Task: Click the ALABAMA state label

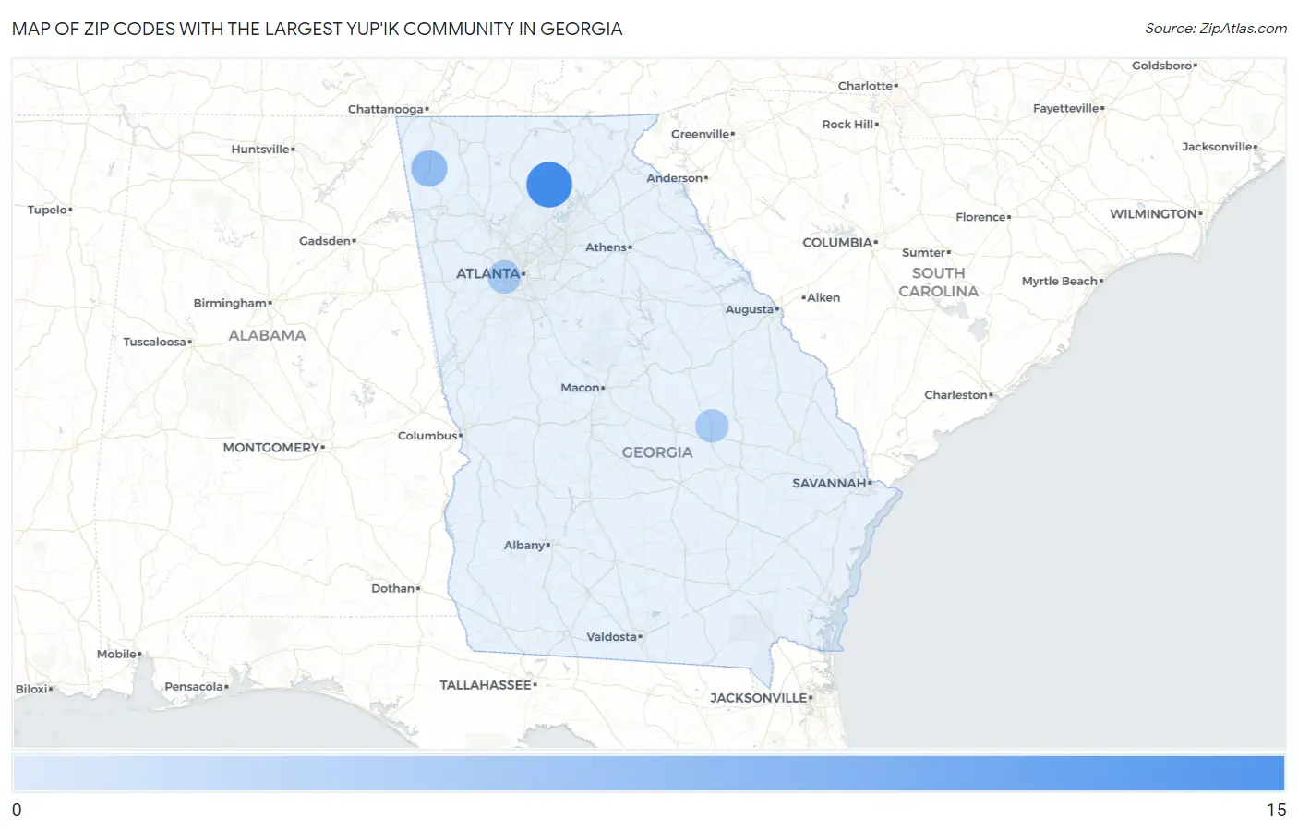Action: [x=267, y=335]
